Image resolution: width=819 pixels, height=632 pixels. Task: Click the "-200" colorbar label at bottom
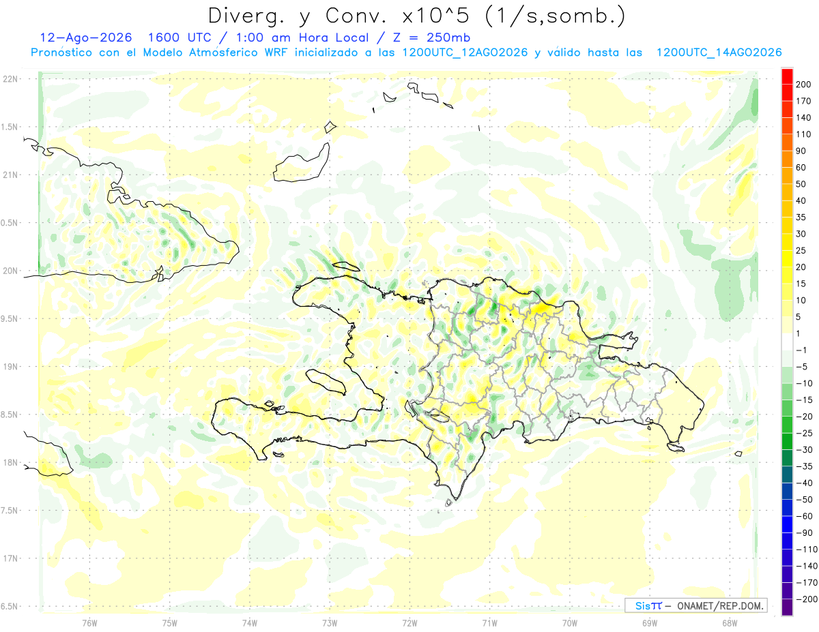click(807, 599)
